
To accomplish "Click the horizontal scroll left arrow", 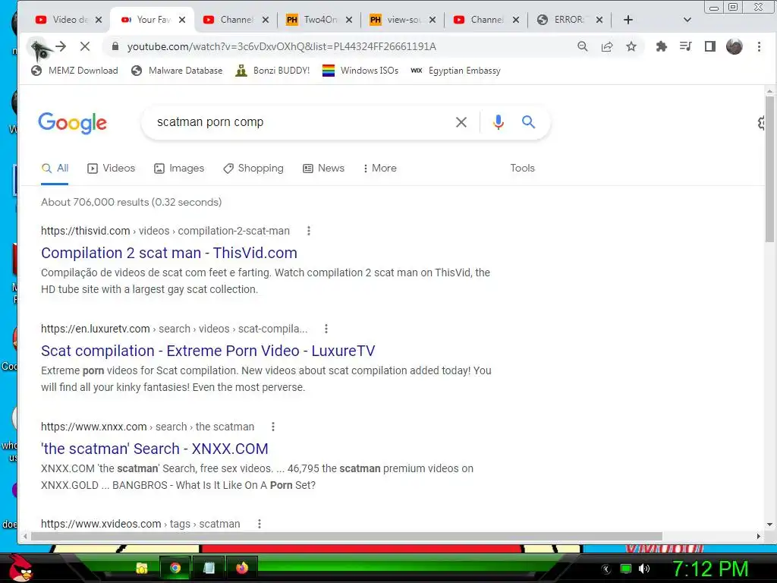I will [26, 537].
